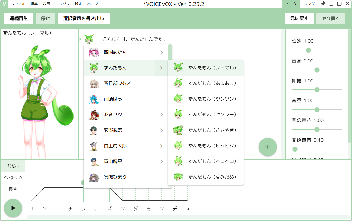Click the ノーマル style portrait icon
The height and width of the screenshot is (221, 352).
[x=178, y=68]
